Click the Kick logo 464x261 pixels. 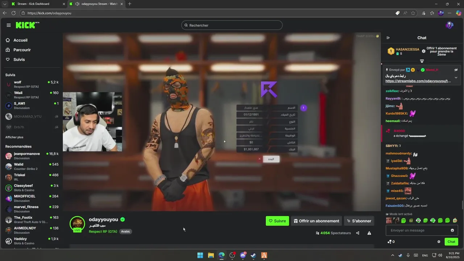tap(27, 25)
